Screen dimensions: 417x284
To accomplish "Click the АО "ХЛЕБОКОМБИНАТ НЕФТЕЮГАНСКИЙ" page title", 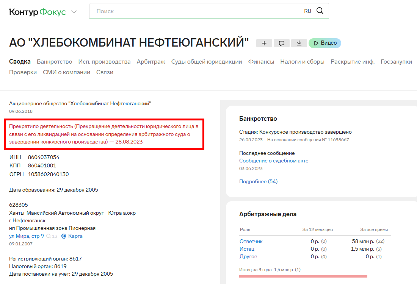I will [129, 43].
